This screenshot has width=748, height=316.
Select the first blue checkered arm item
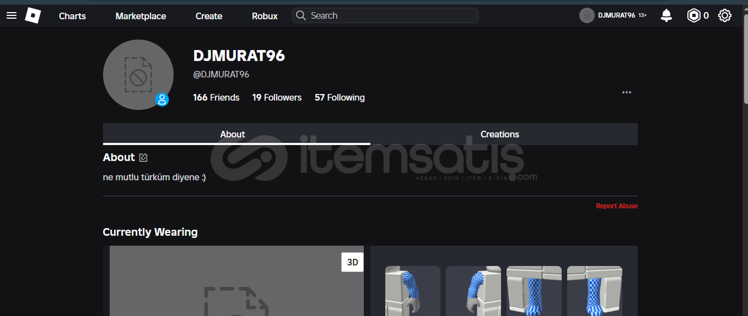(x=412, y=291)
